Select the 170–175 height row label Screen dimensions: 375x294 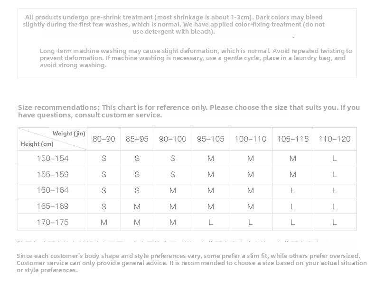pos(53,222)
